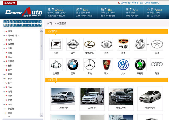Viewport: 169px width, 120px height.
Task: Jump to letter S in alphabet index
Action: [x=19, y=25]
